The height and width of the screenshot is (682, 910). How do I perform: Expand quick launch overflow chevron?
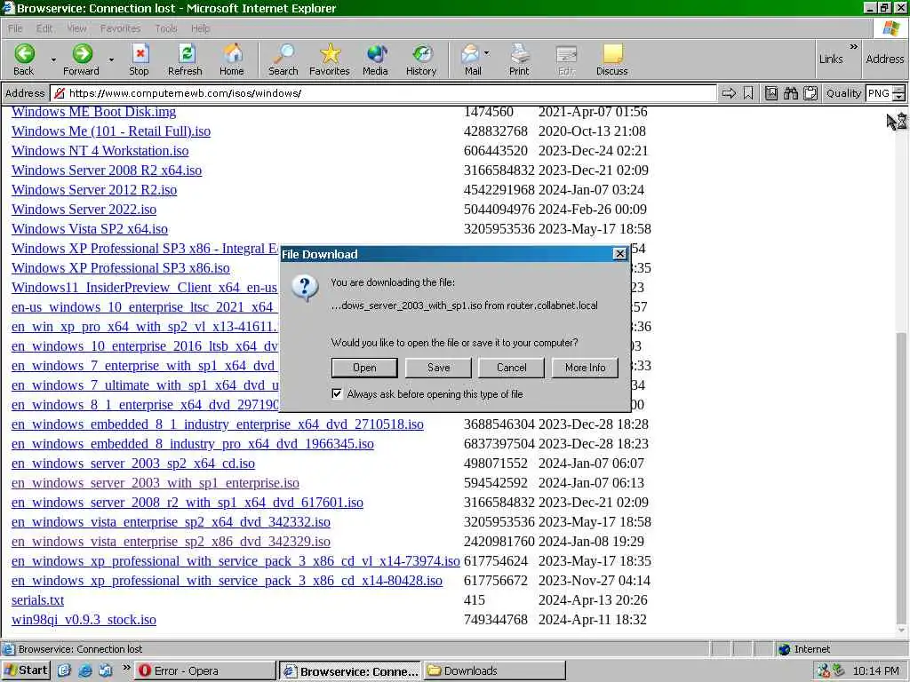pyautogui.click(x=126, y=668)
